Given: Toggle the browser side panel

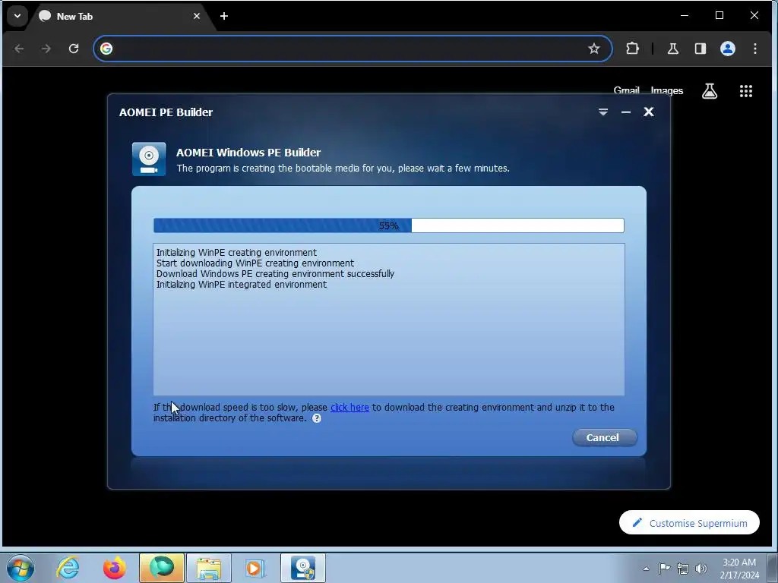Looking at the screenshot, I should [700, 49].
